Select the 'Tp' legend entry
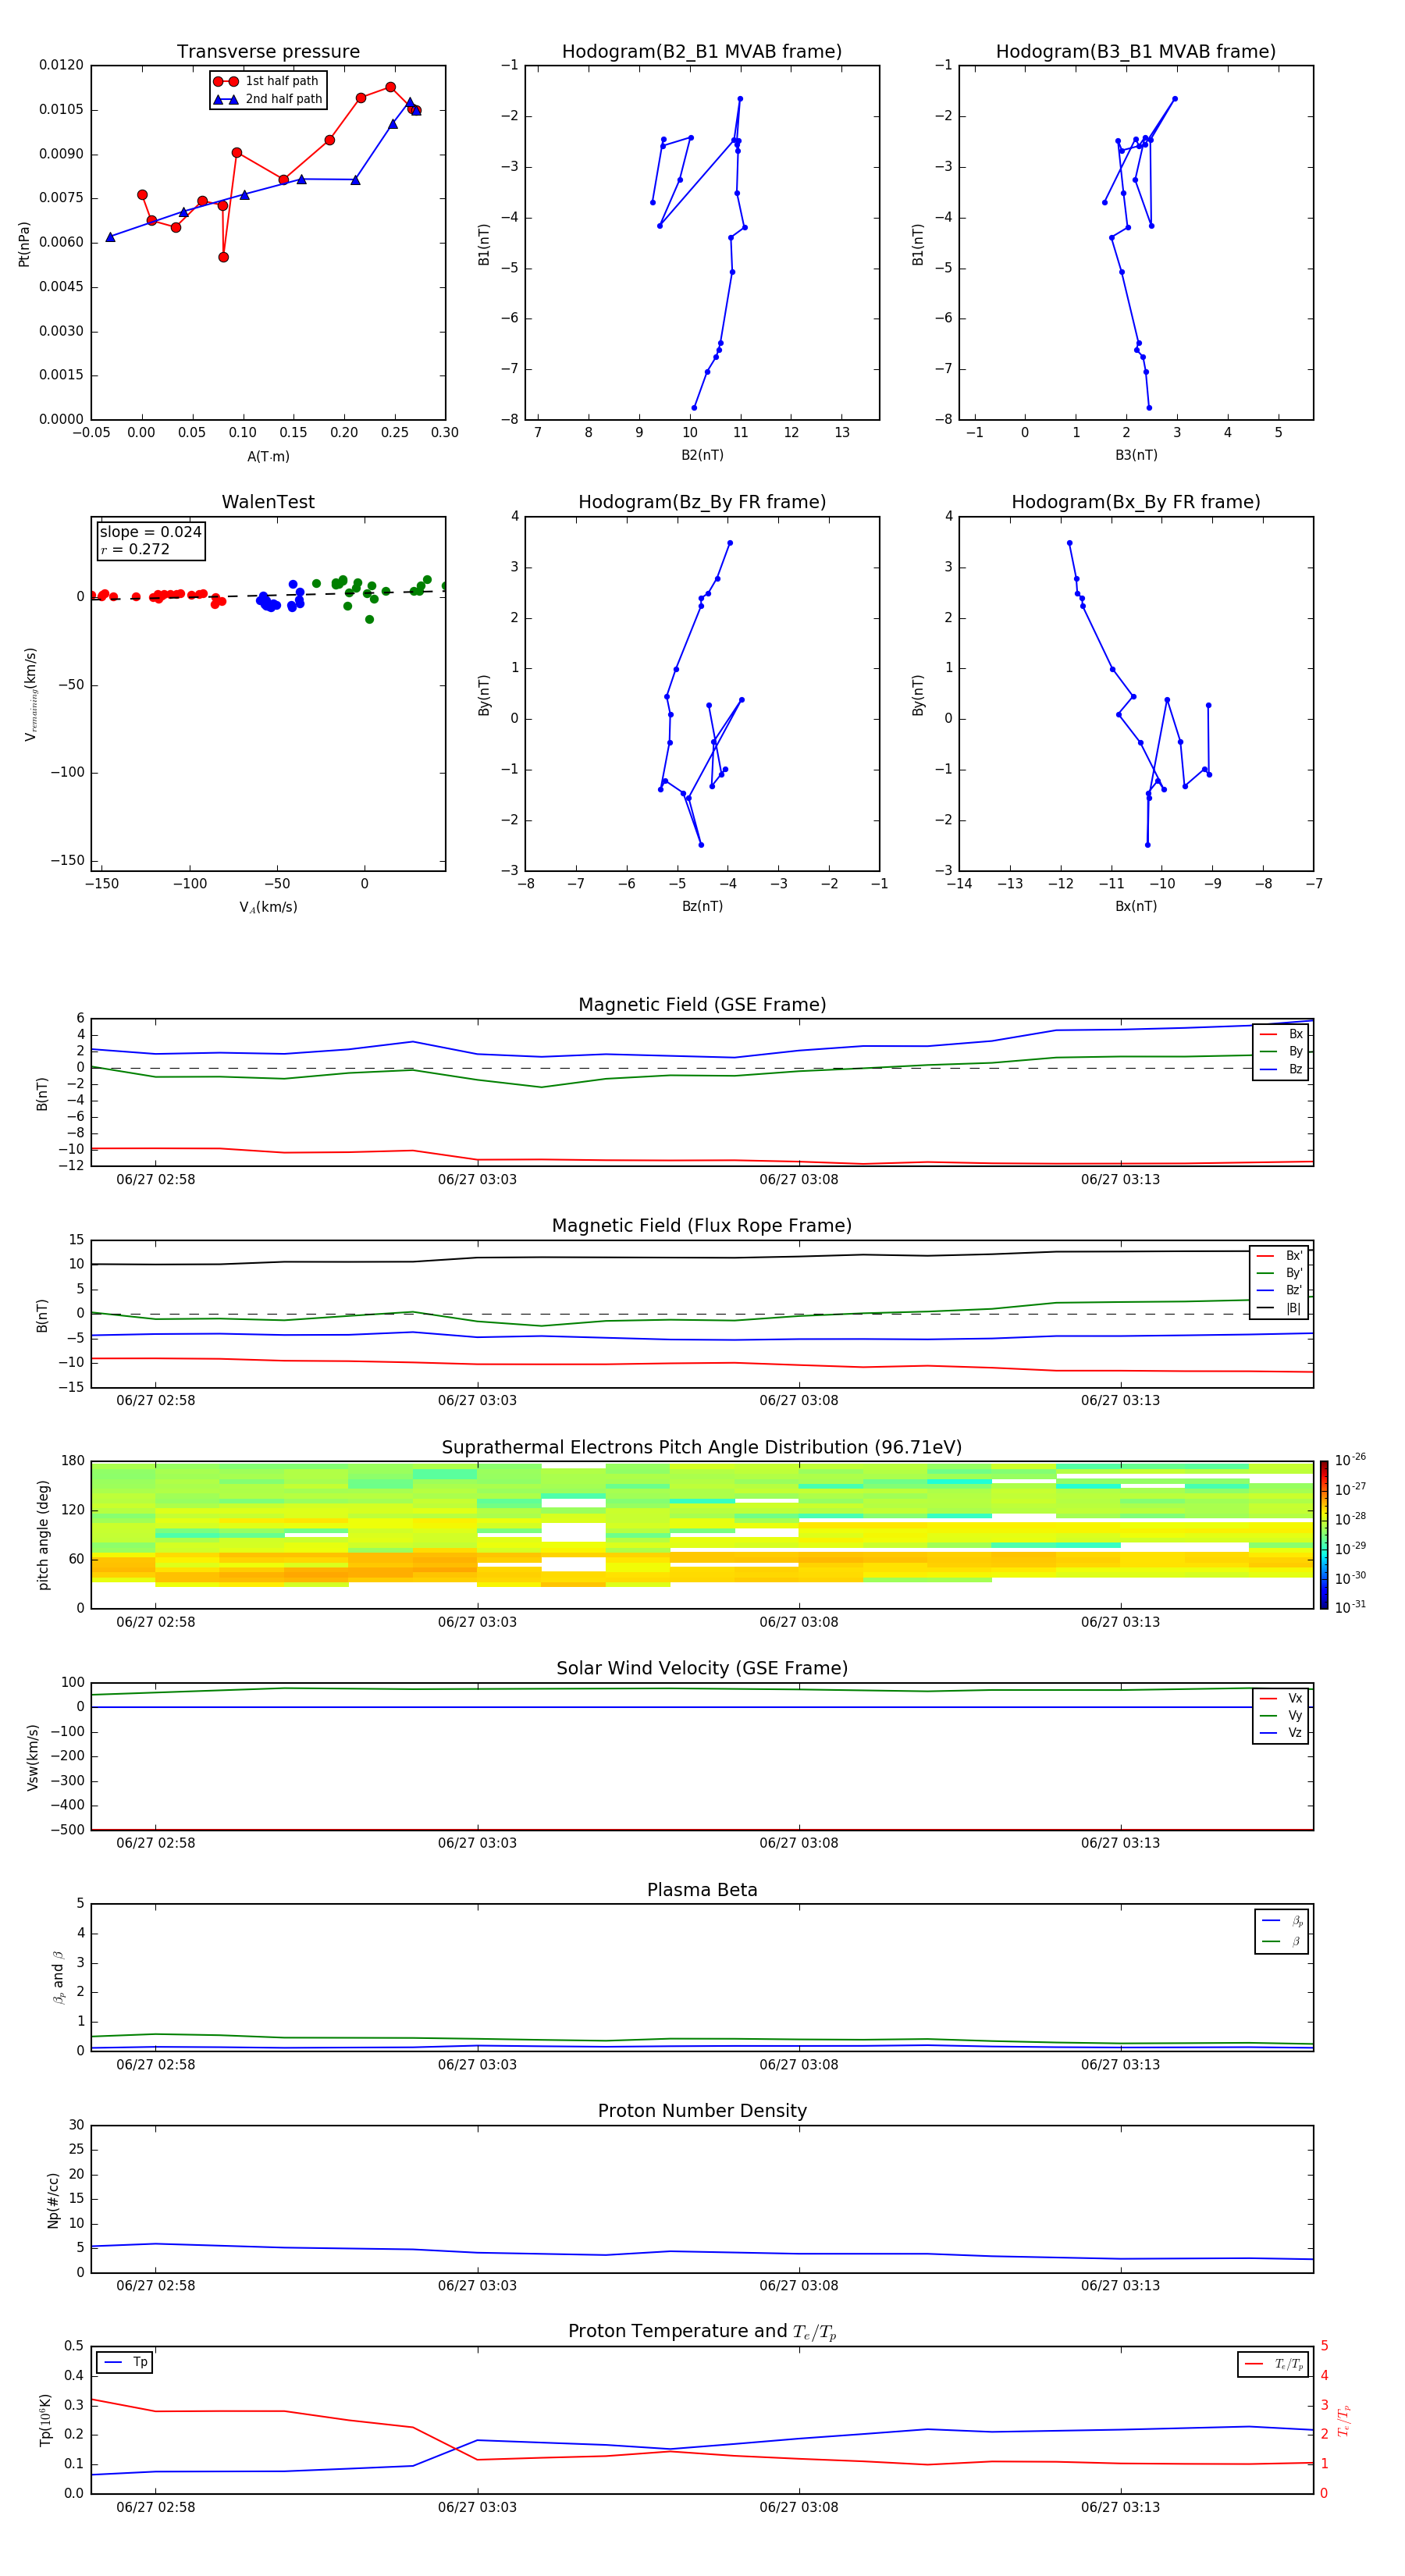This screenshot has width=1405, height=2576. tap(126, 2362)
